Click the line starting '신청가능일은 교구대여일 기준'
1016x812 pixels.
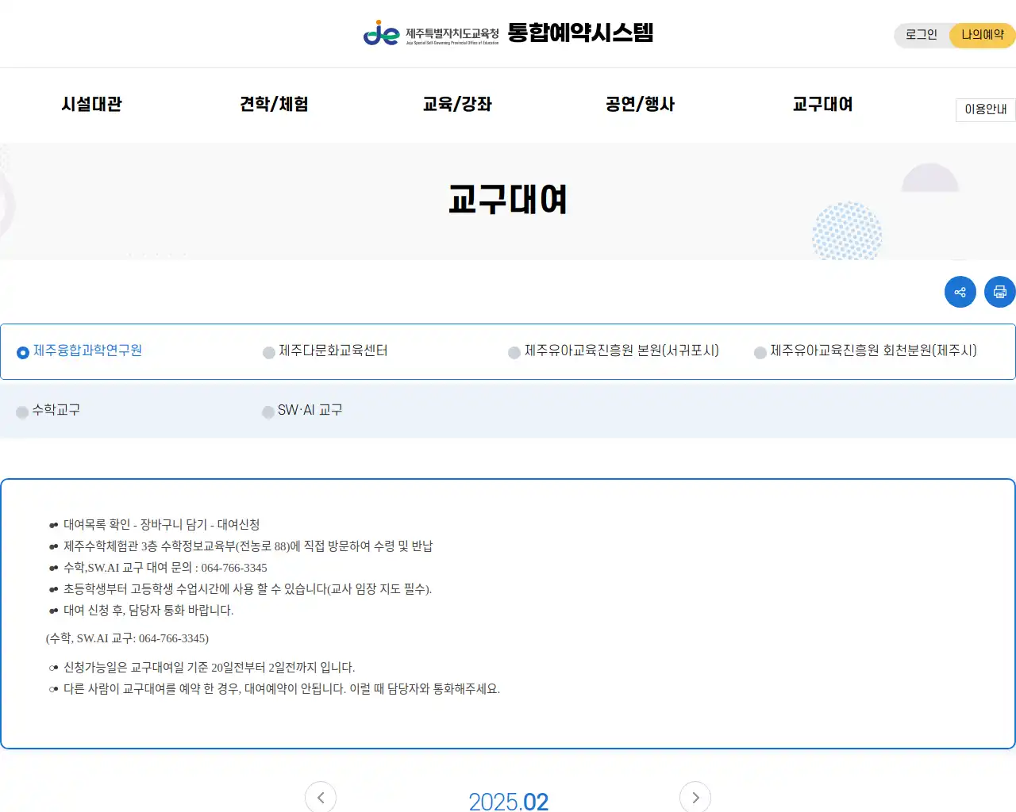pos(210,667)
